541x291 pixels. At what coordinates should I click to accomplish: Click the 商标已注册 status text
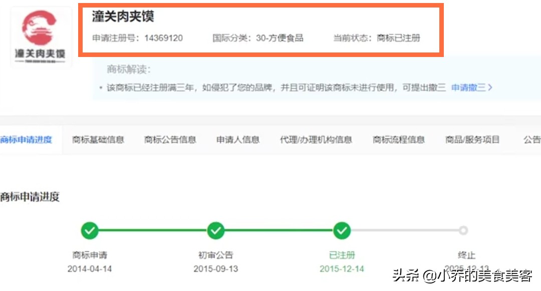tap(399, 37)
